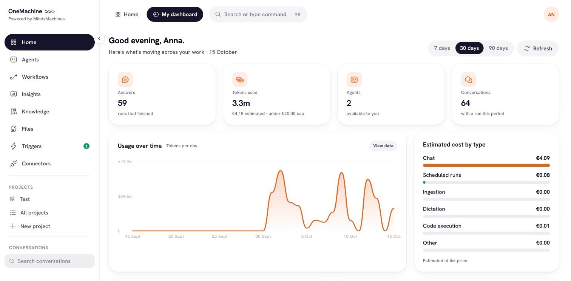571x281 pixels.
Task: Click the Workflows sidebar icon
Action: coord(14,77)
